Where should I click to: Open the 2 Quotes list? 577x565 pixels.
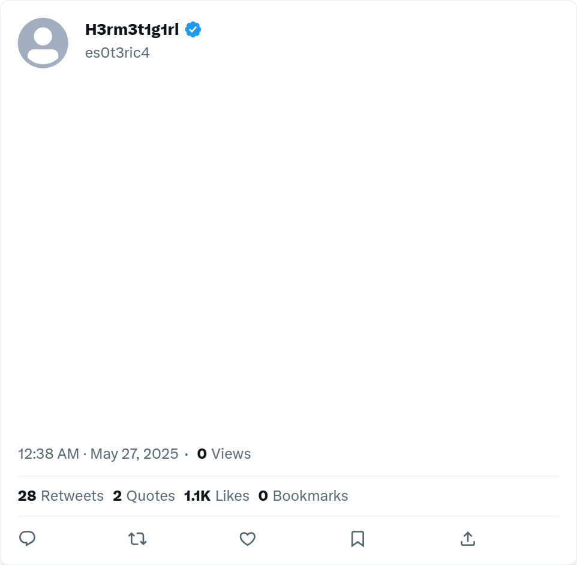click(144, 496)
